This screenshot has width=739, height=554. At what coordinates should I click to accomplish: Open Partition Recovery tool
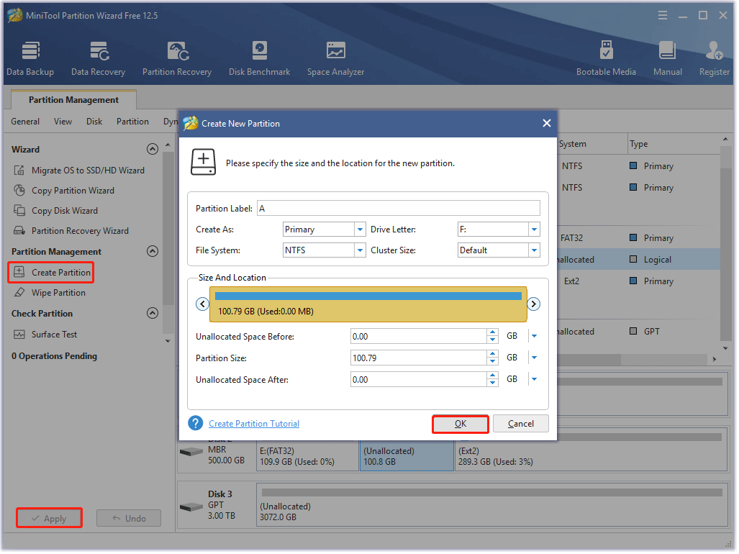177,59
